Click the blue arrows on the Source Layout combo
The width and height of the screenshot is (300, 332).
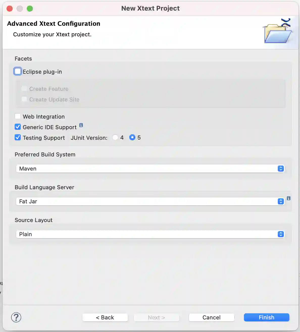pos(281,234)
